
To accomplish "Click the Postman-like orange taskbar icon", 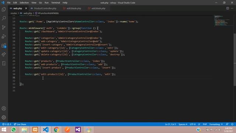I will click(x=67, y=130).
